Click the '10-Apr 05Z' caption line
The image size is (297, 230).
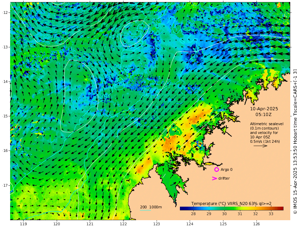pyautogui.click(x=260, y=137)
